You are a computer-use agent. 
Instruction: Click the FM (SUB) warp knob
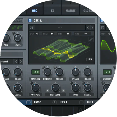click(x=56, y=87)
